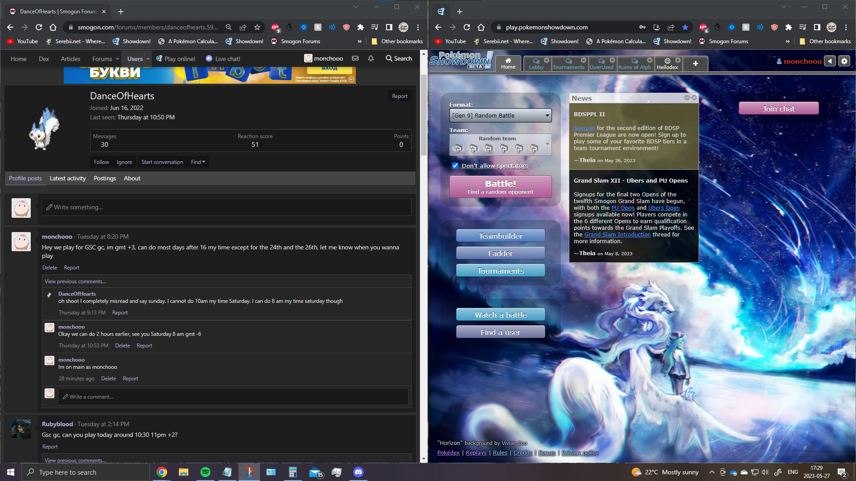
Task: Mute Showdown sound via speaker icon
Action: point(830,61)
